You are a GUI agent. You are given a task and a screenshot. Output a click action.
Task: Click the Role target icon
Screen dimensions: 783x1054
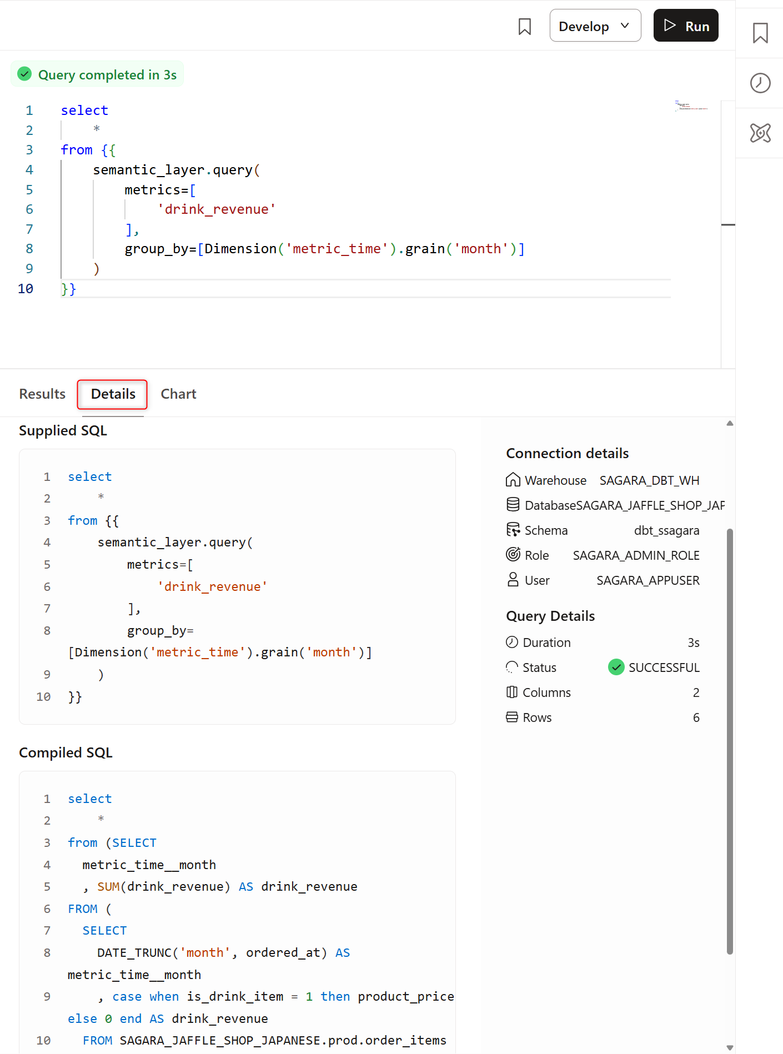point(513,555)
